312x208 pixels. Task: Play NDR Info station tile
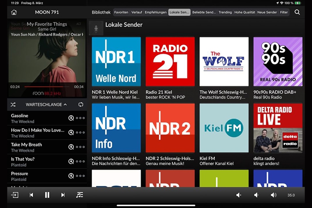pos(116,128)
